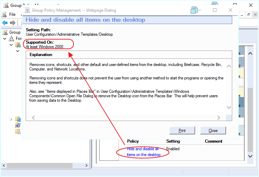Expand the Sites tree node chevron
This screenshot has width=259, height=177.
11,119
